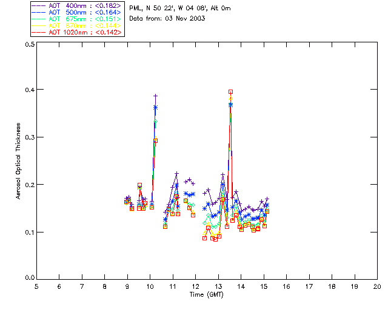Click the 0.1 y-axis tick label
Screen dimensions: 388x310
(30, 232)
